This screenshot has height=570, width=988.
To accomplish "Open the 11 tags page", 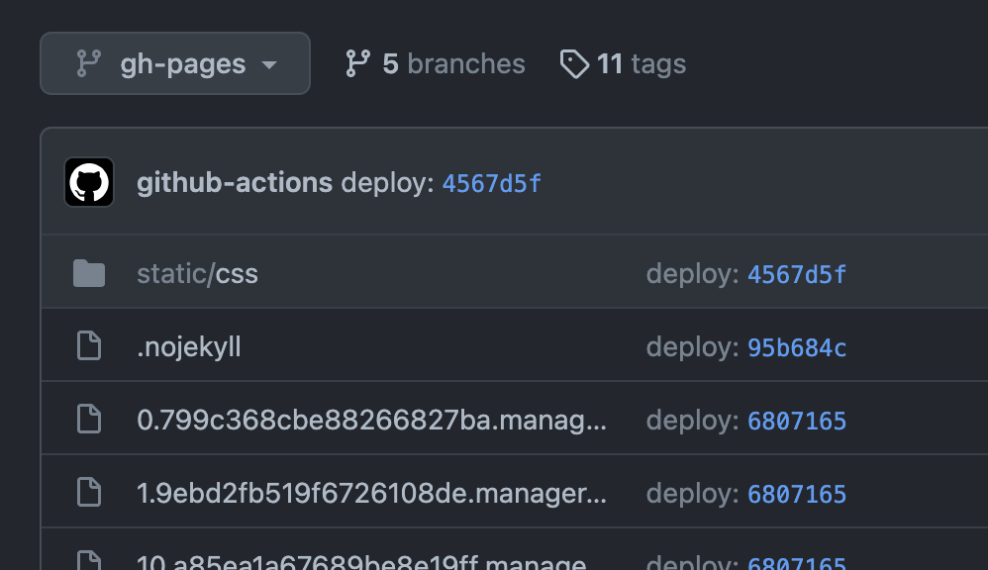I will coord(623,63).
